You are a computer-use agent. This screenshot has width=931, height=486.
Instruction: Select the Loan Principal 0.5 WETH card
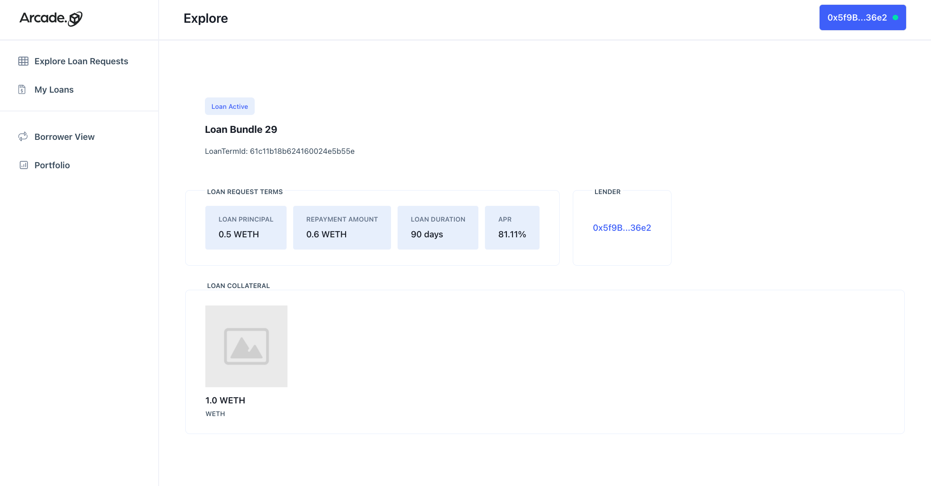(x=246, y=228)
